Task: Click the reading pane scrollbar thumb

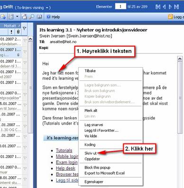Action: 180,98
